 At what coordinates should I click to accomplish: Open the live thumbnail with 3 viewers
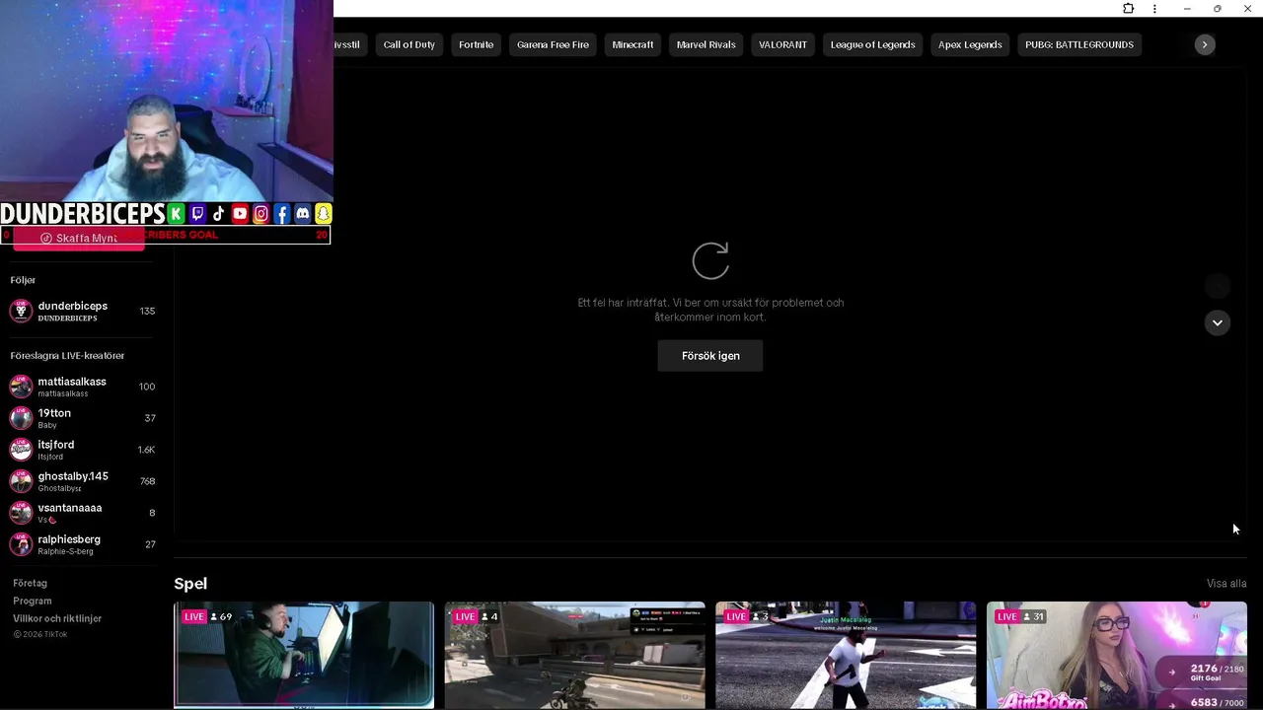click(x=846, y=655)
